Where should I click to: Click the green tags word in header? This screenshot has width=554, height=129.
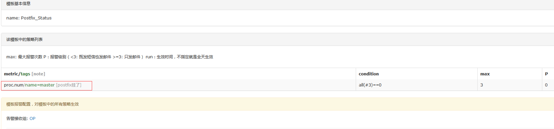point(25,74)
